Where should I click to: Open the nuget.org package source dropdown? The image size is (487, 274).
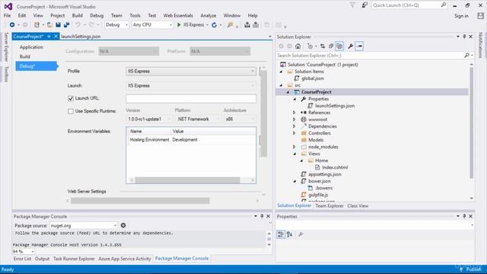point(83,225)
